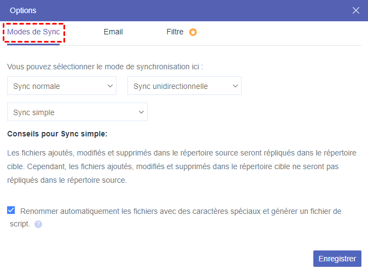Click the chevron arrow on Sync unidirectionnelle

click(x=235, y=86)
